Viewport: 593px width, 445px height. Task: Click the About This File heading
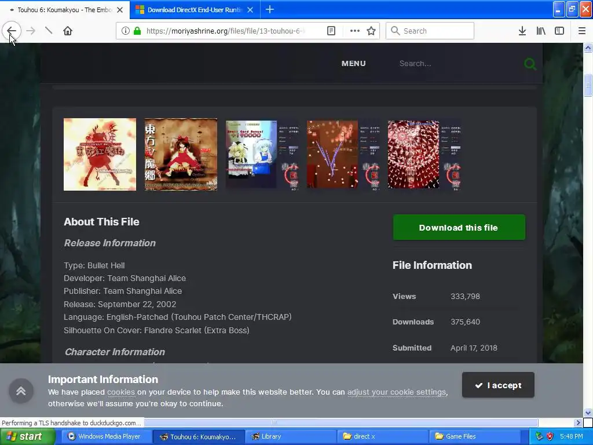101,222
